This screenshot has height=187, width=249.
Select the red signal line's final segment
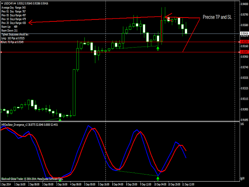point(184,148)
